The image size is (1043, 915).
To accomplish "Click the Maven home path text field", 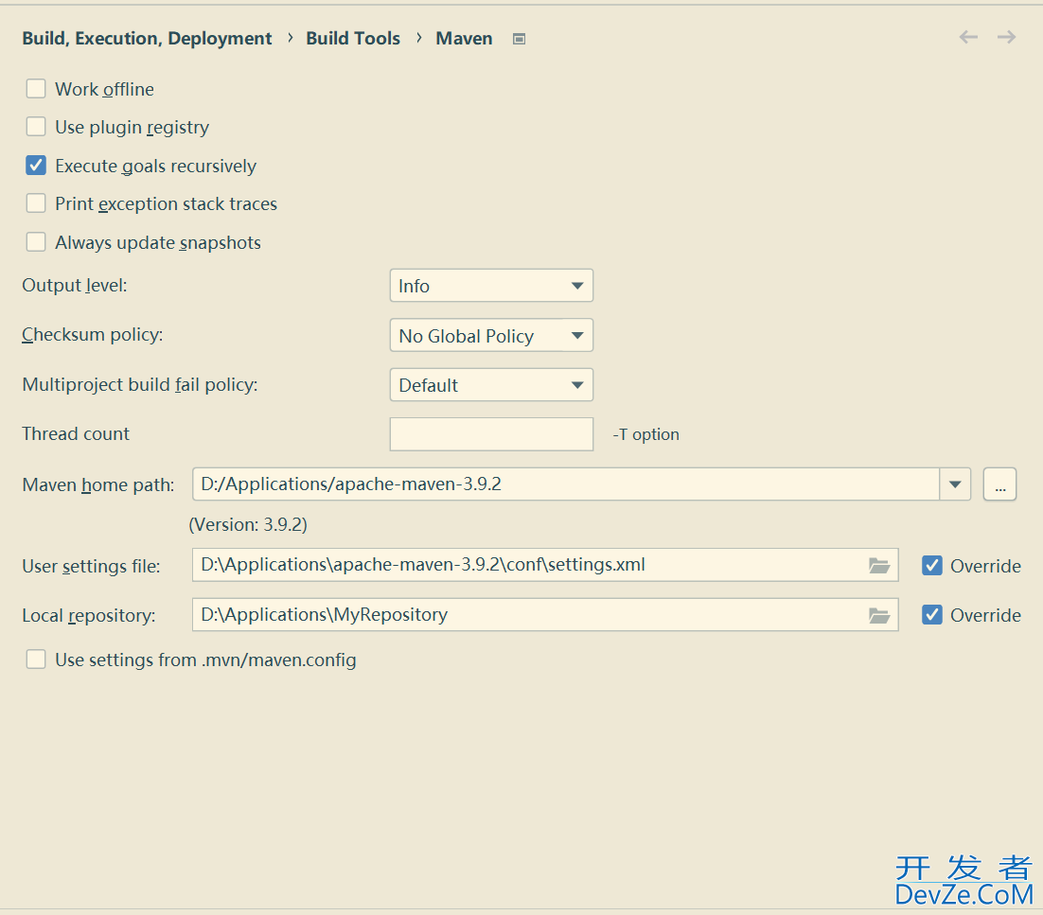I will 566,484.
